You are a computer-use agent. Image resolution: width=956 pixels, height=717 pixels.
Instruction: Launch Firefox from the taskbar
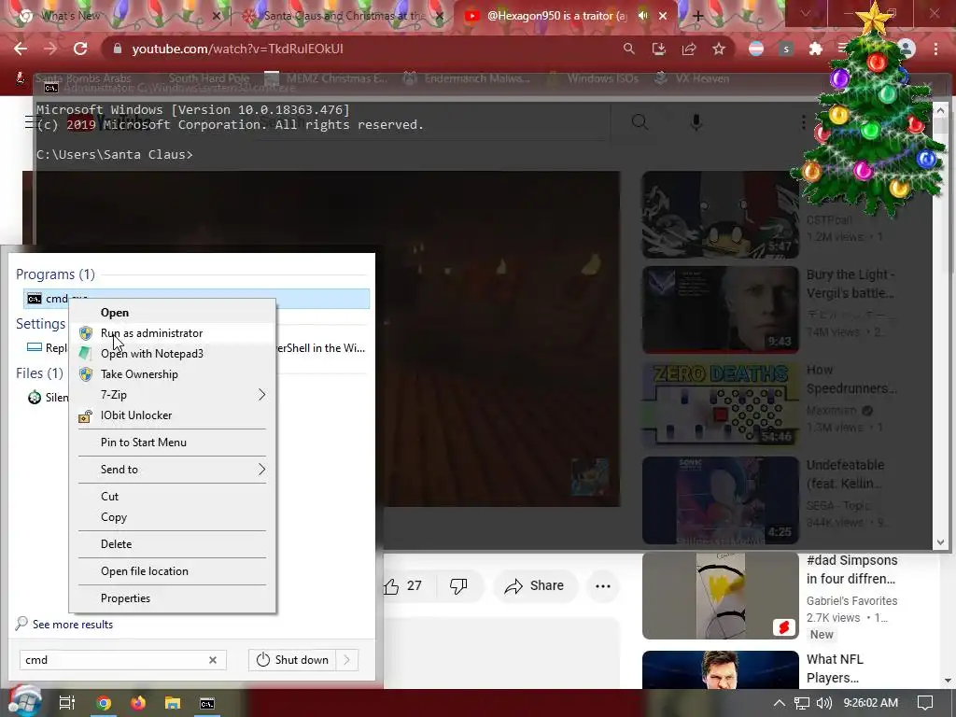(x=138, y=703)
